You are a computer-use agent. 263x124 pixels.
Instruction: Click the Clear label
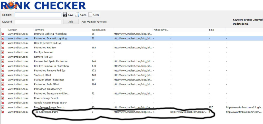coord(96,15)
